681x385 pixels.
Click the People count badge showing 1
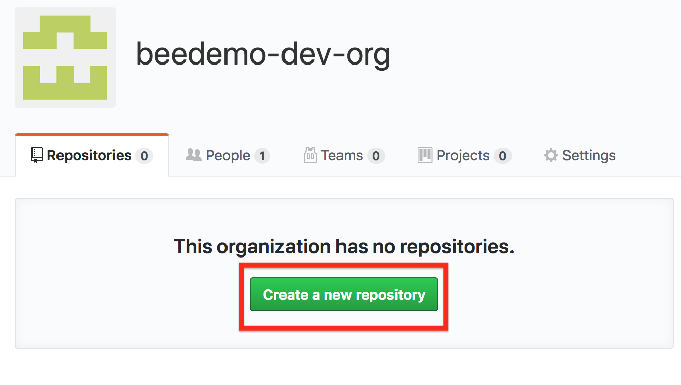pyautogui.click(x=262, y=156)
